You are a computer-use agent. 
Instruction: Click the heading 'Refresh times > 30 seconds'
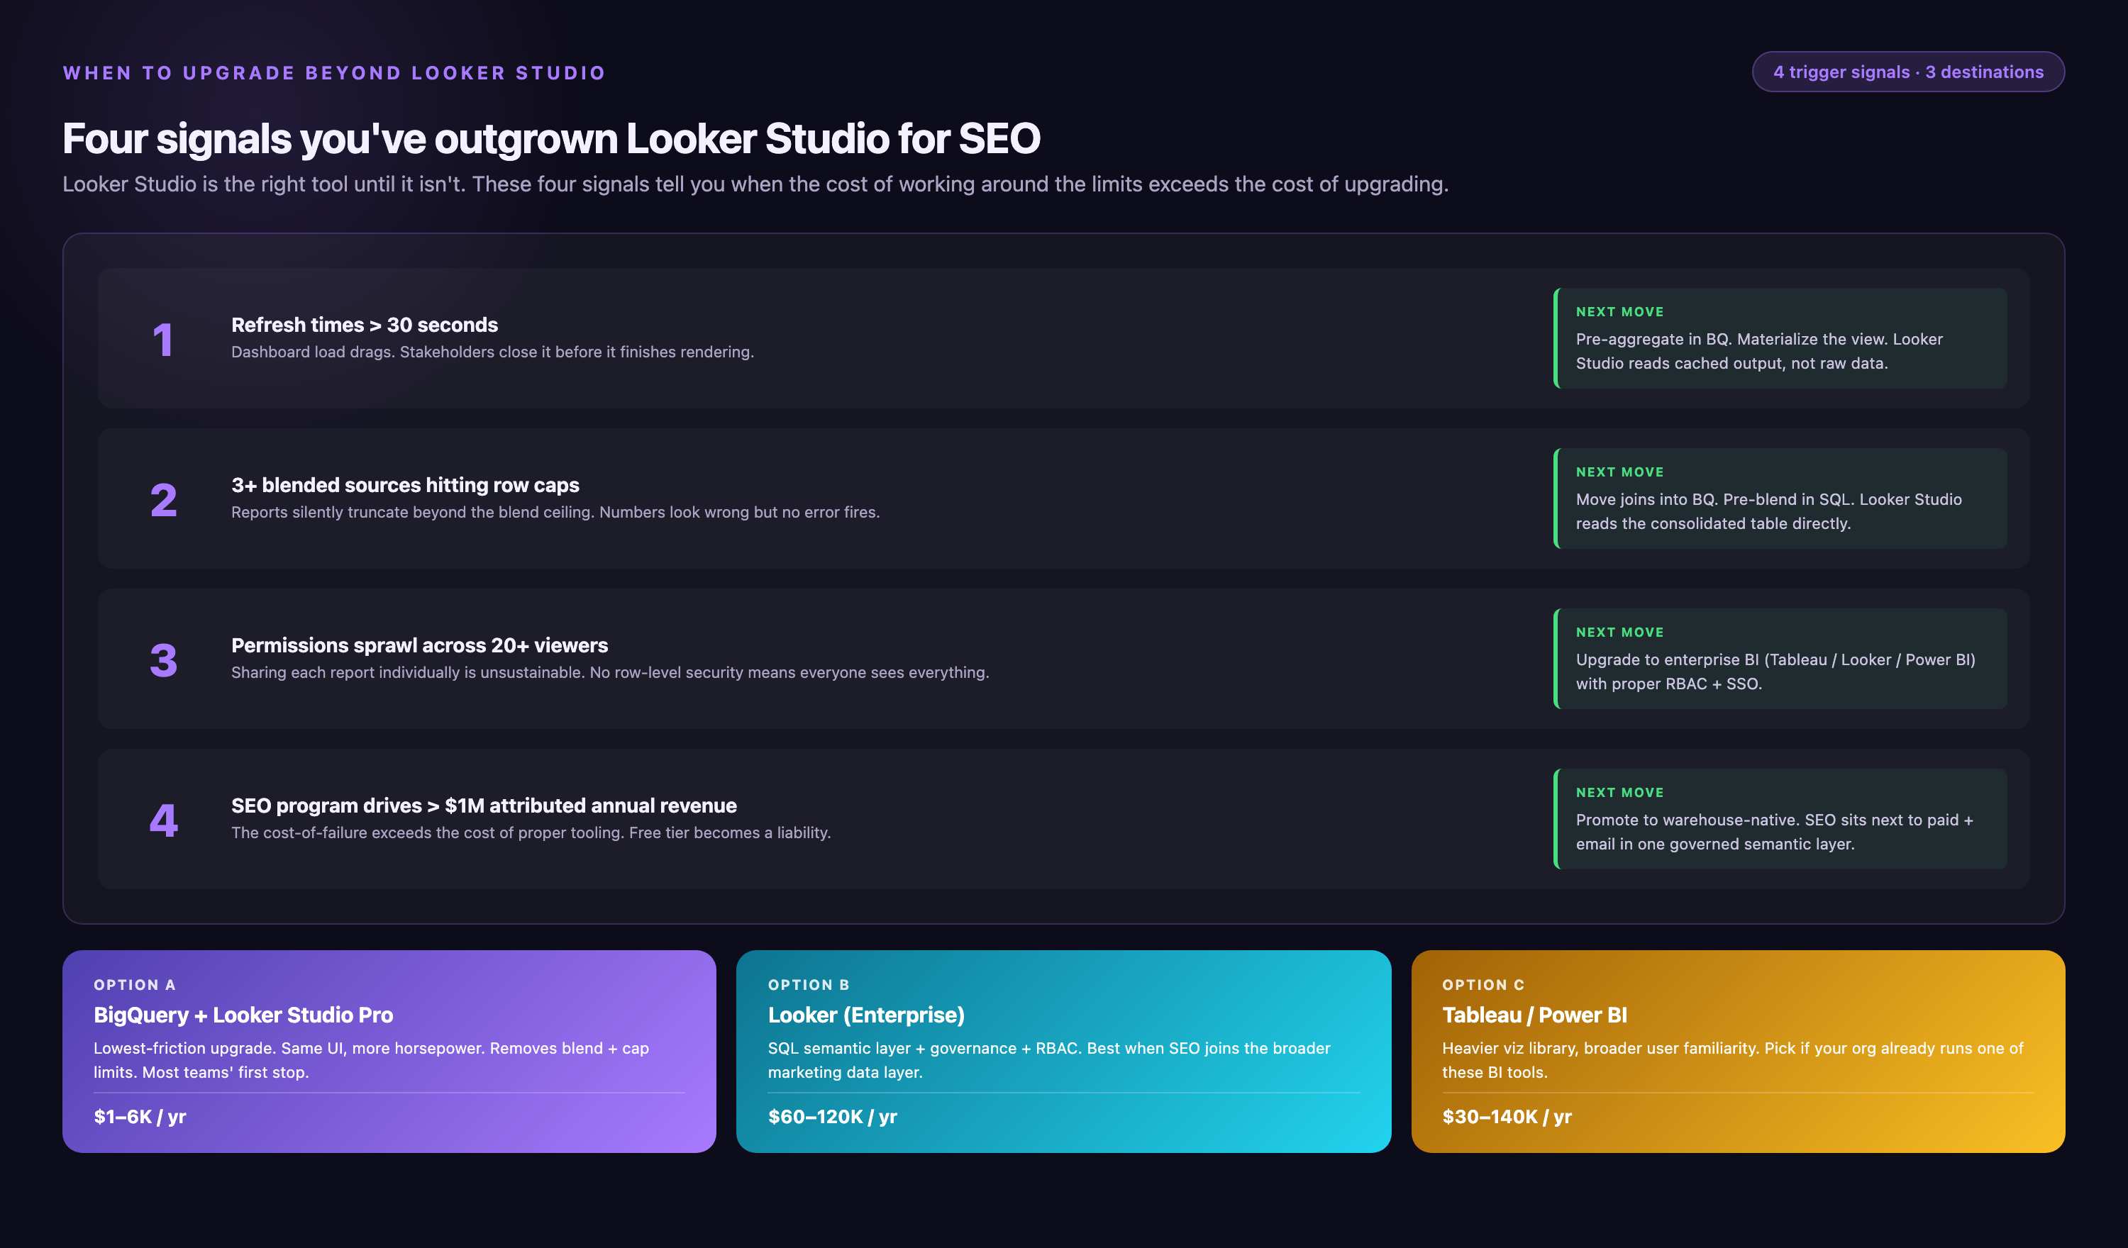tap(364, 324)
